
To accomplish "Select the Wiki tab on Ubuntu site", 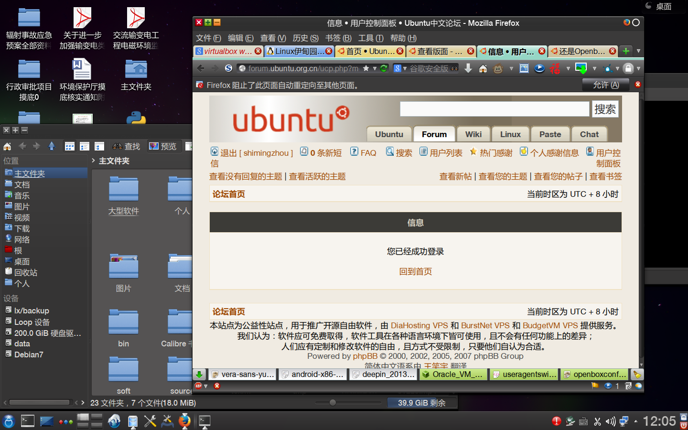I will 473,134.
